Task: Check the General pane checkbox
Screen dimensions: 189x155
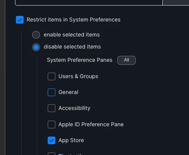Action: tap(52, 92)
